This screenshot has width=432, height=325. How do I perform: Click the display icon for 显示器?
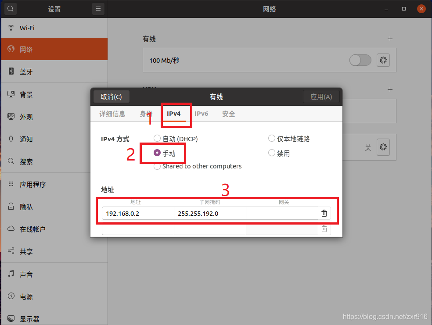pyautogui.click(x=11, y=319)
